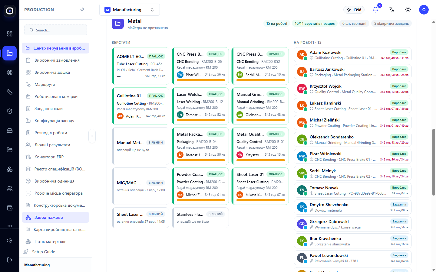This screenshot has width=436, height=272.
Task: Select "Центр керування вироб..." in sidebar
Action: click(x=55, y=48)
